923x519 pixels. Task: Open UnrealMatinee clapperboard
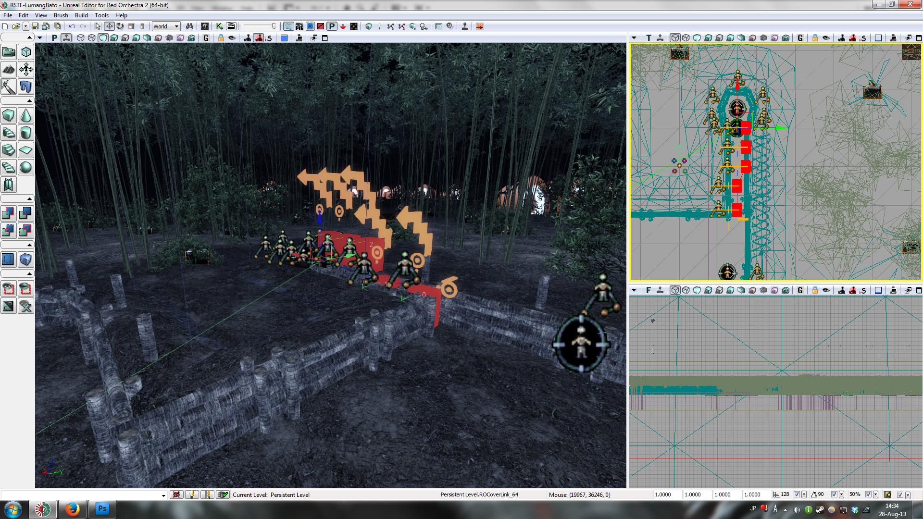(231, 26)
